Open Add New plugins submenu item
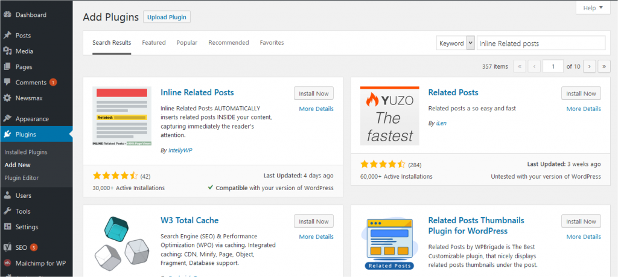618x277 pixels. (18, 165)
